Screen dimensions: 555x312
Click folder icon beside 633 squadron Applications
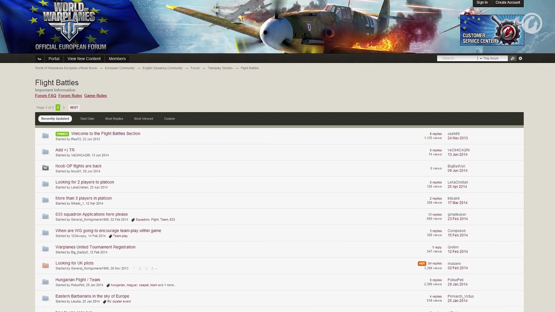45,216
